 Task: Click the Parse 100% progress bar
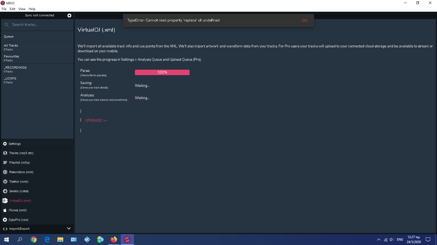pos(162,72)
